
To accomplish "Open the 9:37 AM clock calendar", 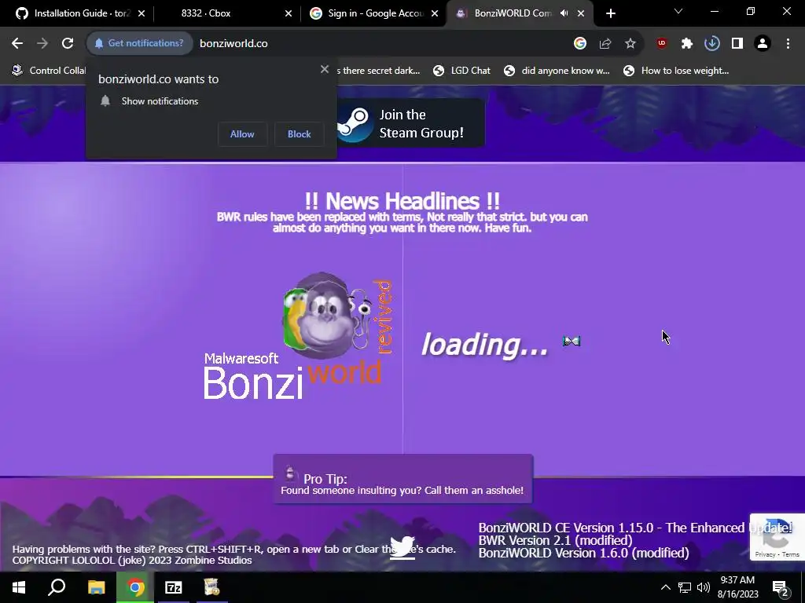I will [x=737, y=587].
